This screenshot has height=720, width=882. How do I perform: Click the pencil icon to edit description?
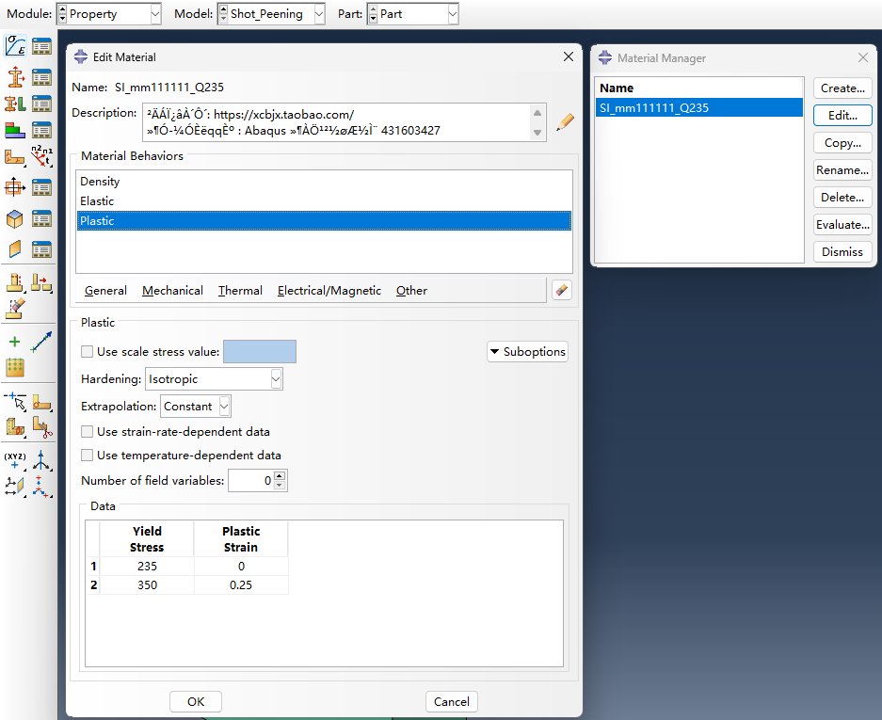(565, 122)
